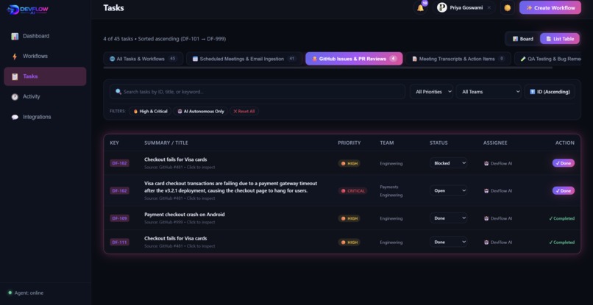593x305 pixels.
Task: Click "Source: GitHub #999" inspect link
Action: (x=180, y=222)
